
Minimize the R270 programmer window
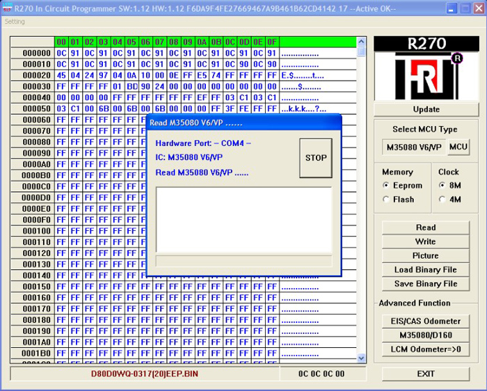[x=452, y=8]
